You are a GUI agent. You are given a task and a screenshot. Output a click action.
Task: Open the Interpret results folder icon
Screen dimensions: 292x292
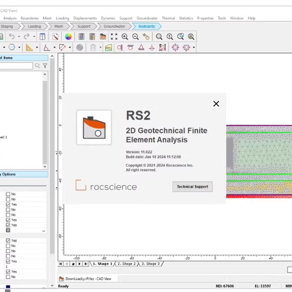click(103, 37)
